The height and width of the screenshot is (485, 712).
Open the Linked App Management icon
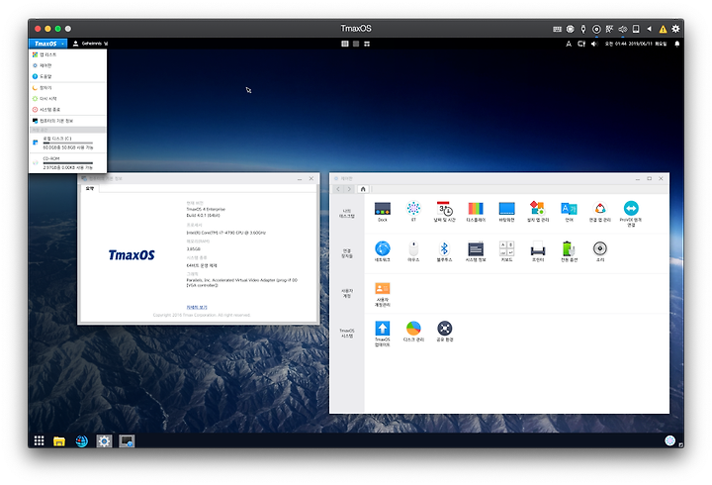[600, 209]
